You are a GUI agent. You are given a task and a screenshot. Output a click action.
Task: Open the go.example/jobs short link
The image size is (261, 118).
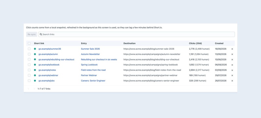[x=46, y=81]
